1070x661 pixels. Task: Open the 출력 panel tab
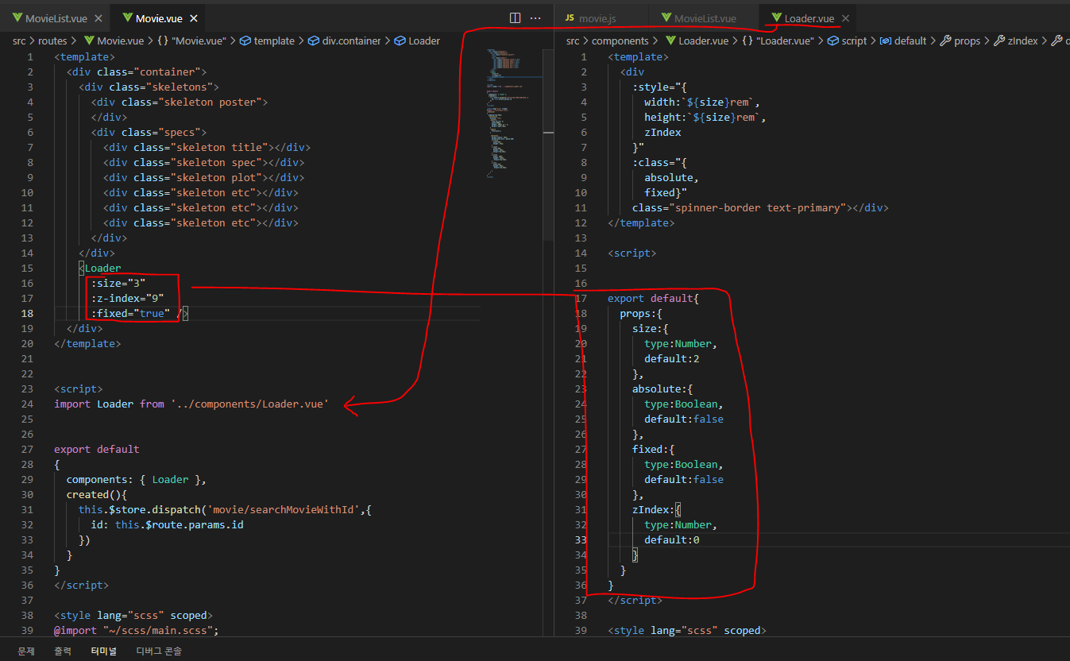coord(63,651)
